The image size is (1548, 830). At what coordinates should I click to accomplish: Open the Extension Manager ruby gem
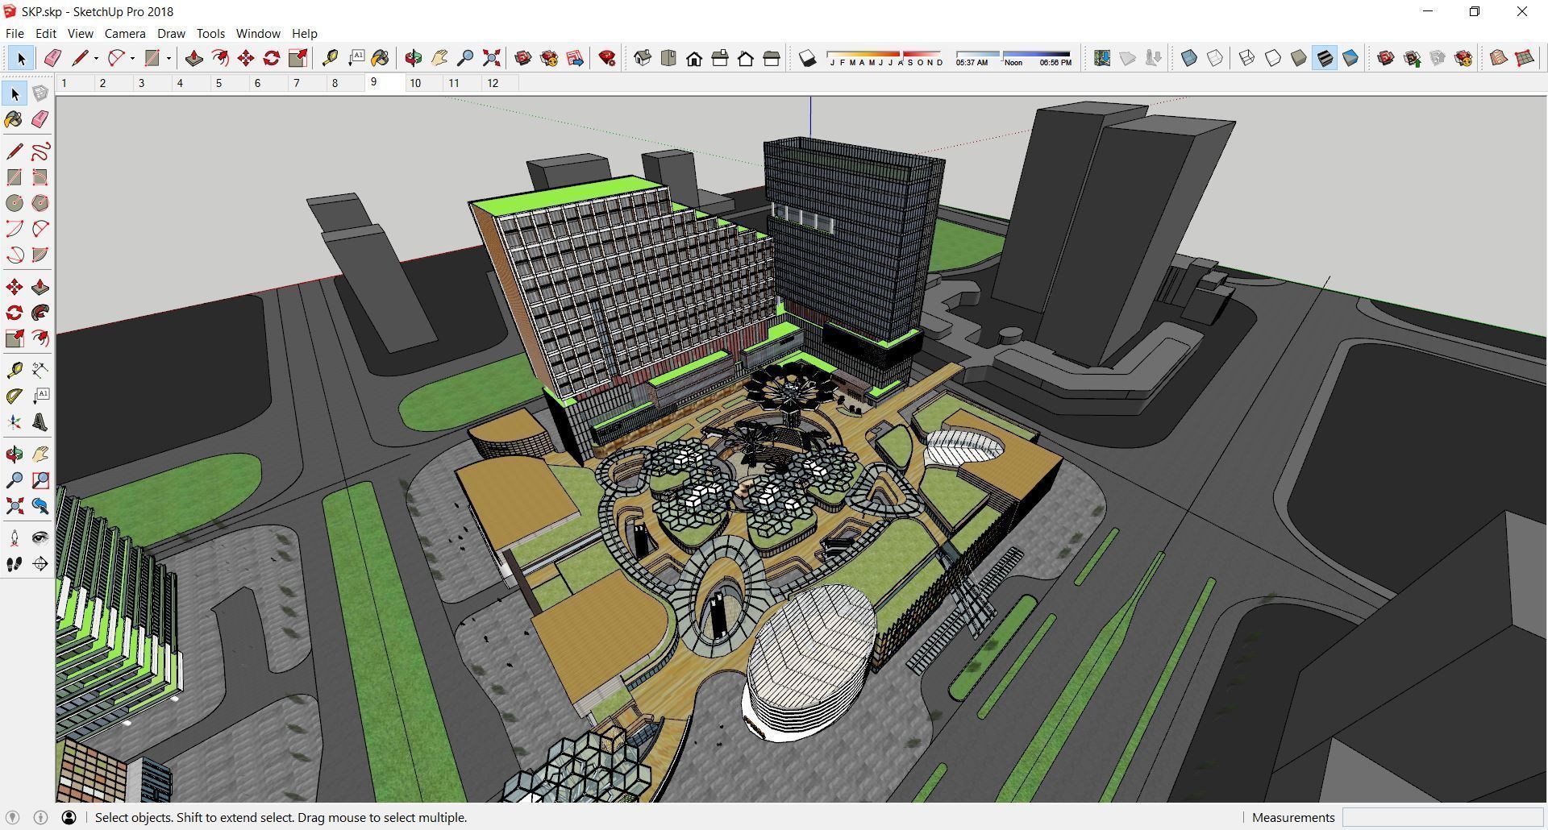[607, 58]
